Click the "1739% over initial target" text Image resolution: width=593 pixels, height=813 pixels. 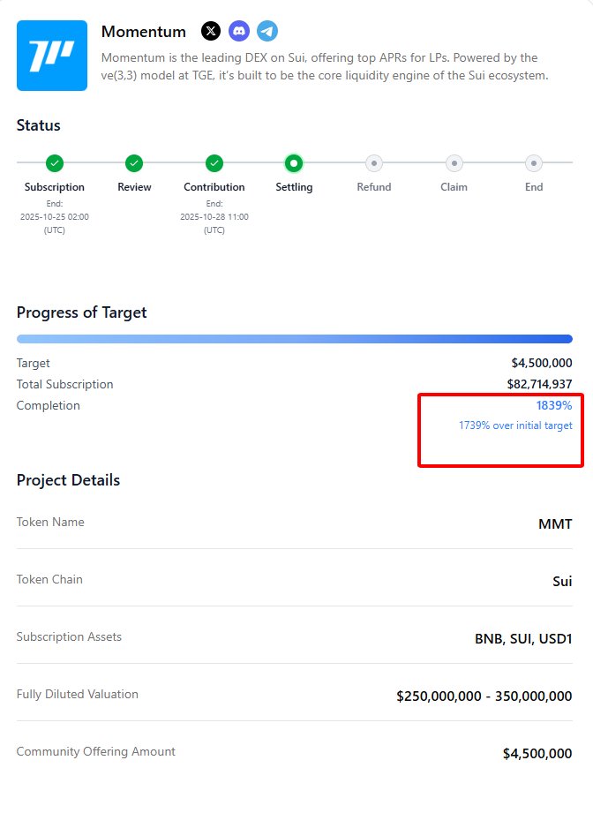tap(515, 425)
